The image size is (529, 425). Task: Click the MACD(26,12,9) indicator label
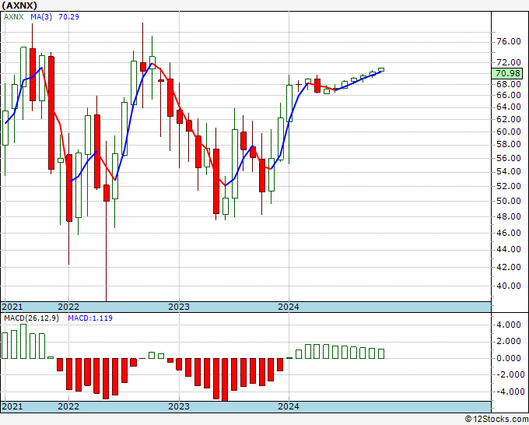point(31,318)
